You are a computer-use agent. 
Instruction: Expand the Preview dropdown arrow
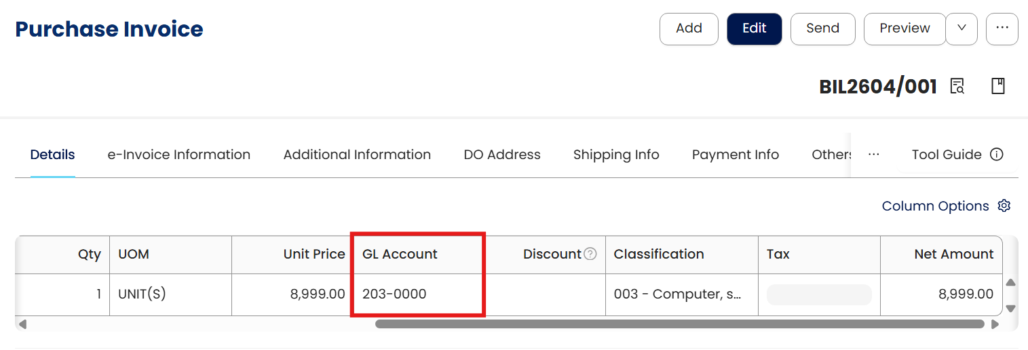click(x=962, y=28)
